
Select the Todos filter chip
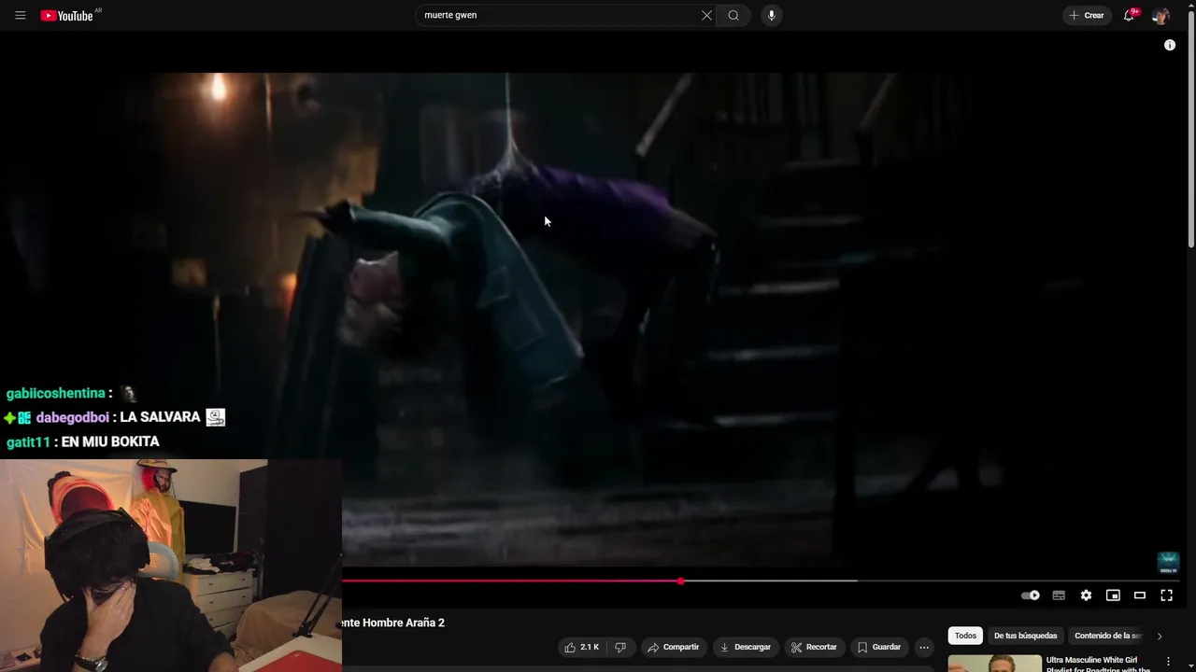click(x=965, y=636)
